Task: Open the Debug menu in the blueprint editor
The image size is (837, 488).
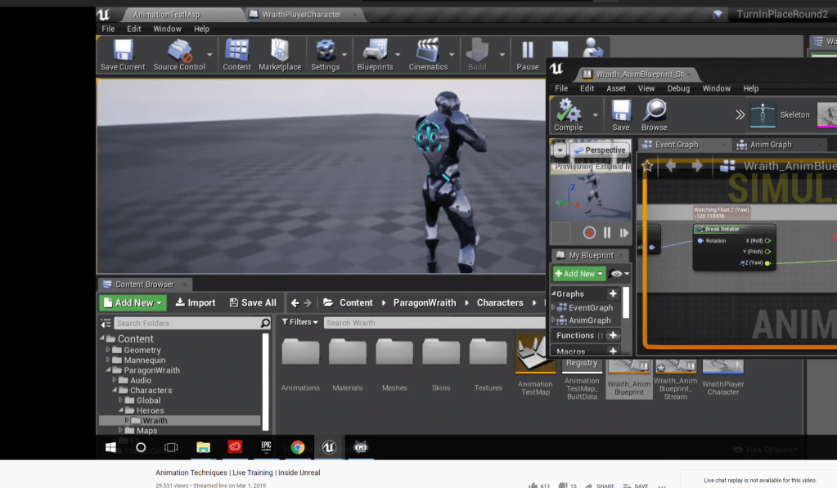Action: 678,88
